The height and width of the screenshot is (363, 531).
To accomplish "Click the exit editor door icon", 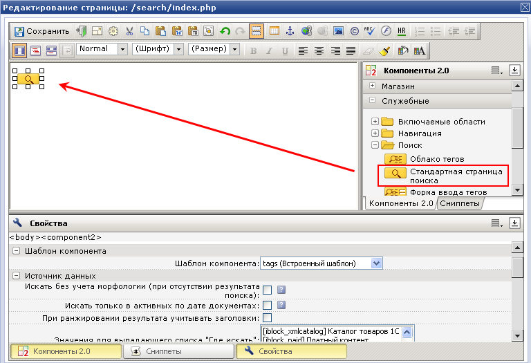I will pos(81,31).
